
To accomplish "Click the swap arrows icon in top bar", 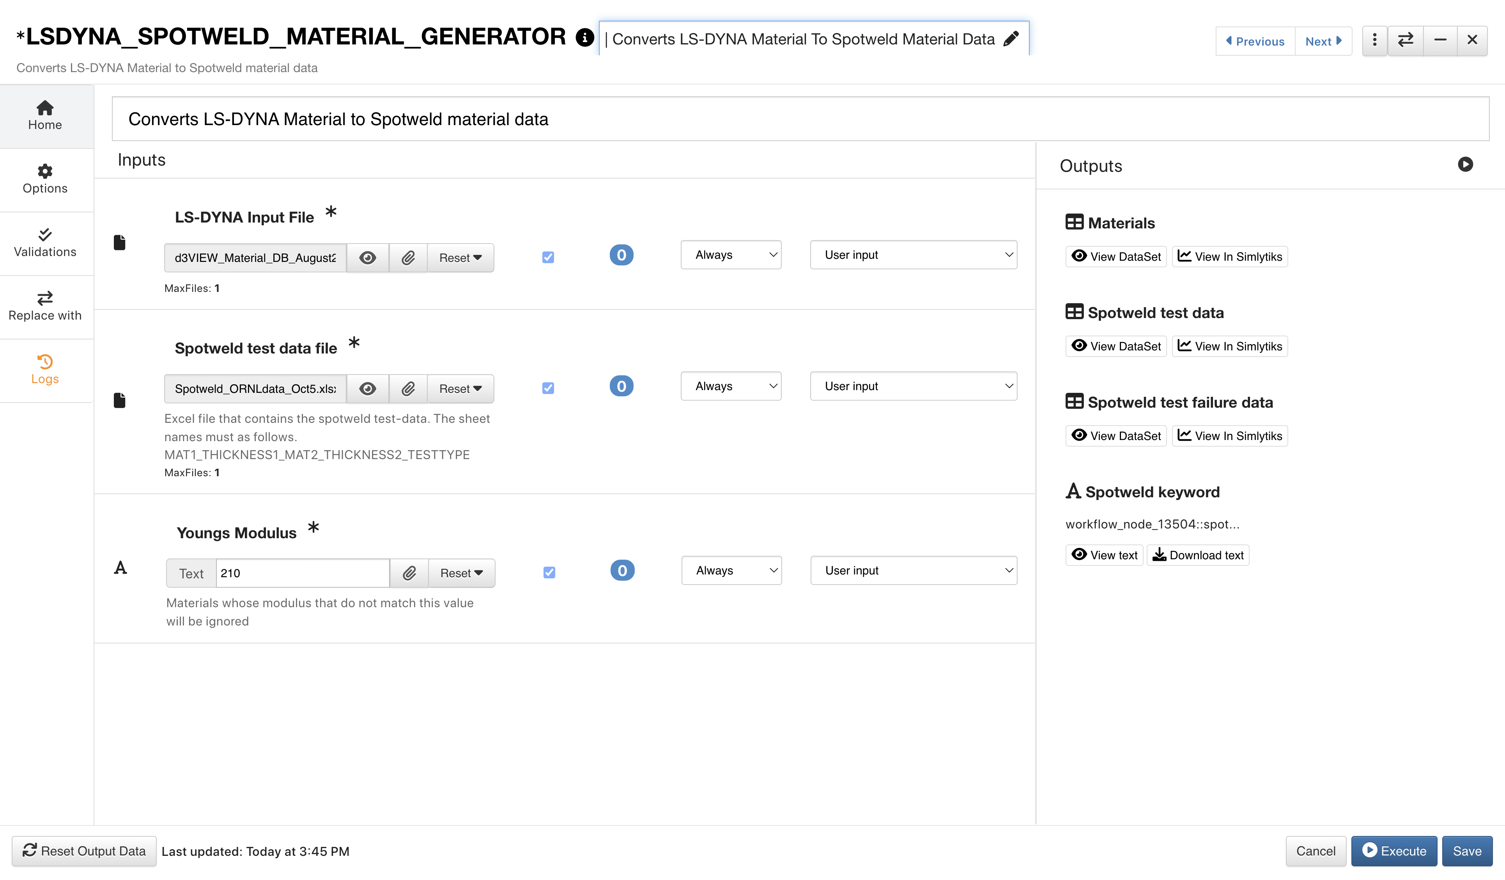I will (x=1405, y=41).
